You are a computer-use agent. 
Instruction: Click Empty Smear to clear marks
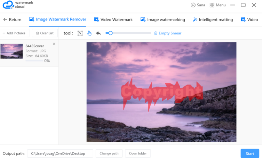pyautogui.click(x=168, y=33)
